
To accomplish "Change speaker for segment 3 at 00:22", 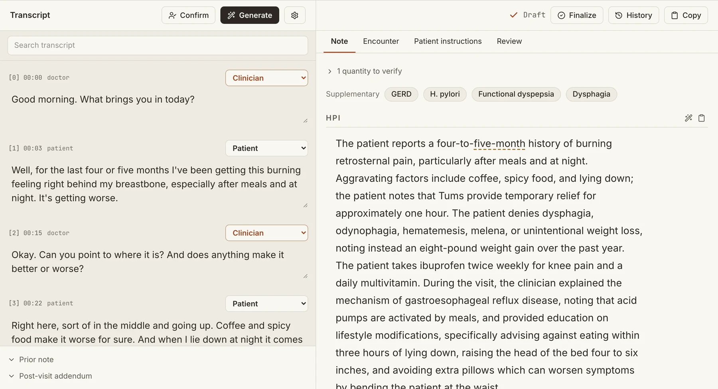I will (x=266, y=304).
